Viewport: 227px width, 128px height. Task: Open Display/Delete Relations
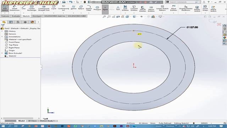(x=186, y=8)
